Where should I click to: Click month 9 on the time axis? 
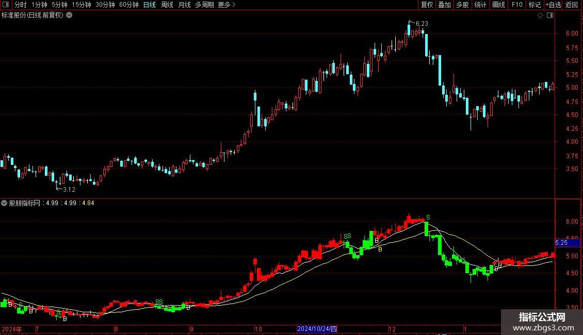pyautogui.click(x=191, y=329)
